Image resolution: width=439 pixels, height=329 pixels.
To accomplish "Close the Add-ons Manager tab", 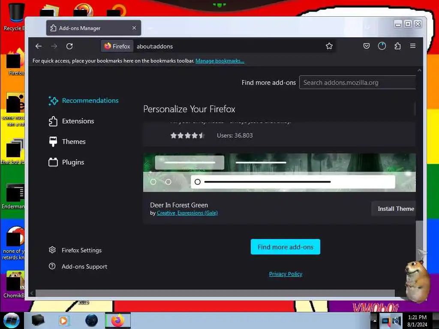I will [x=134, y=28].
